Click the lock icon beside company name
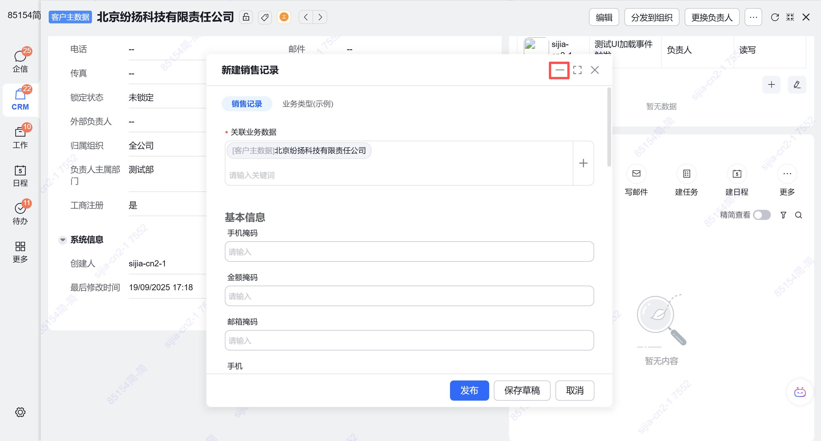821x441 pixels. 246,17
